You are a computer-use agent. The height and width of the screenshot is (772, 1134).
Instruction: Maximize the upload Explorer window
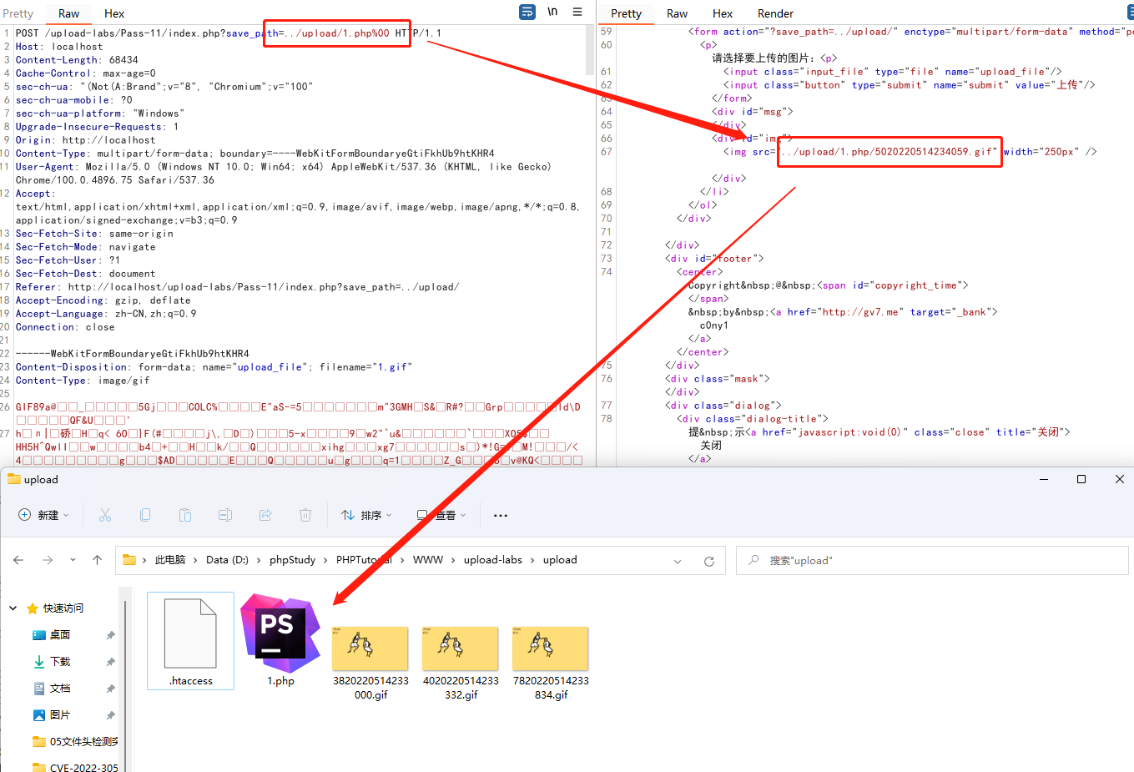click(x=1081, y=479)
